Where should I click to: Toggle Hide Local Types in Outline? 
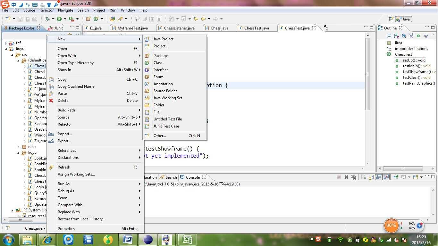426,36
